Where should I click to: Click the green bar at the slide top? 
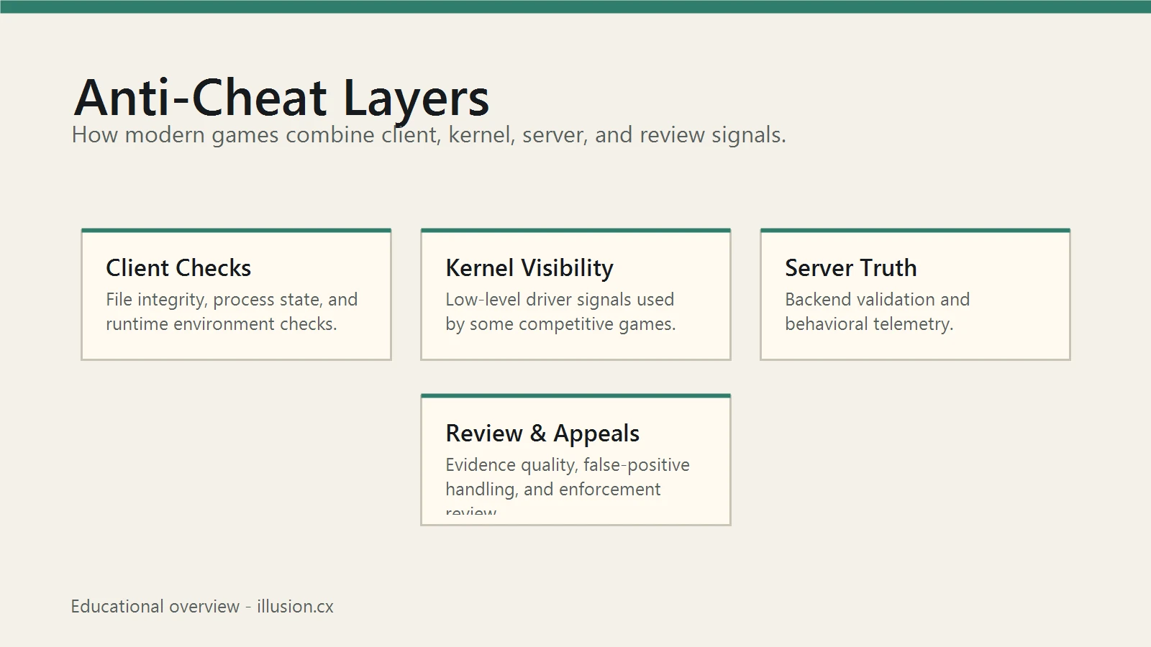(x=575, y=6)
